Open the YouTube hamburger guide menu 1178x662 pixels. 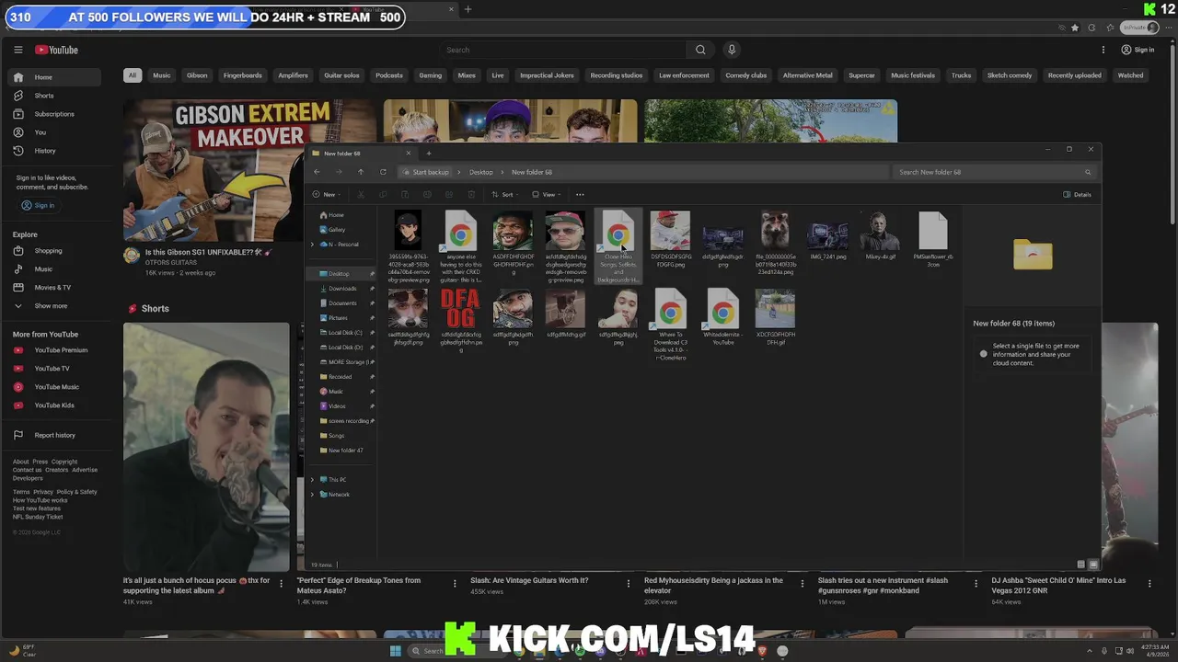(x=17, y=50)
